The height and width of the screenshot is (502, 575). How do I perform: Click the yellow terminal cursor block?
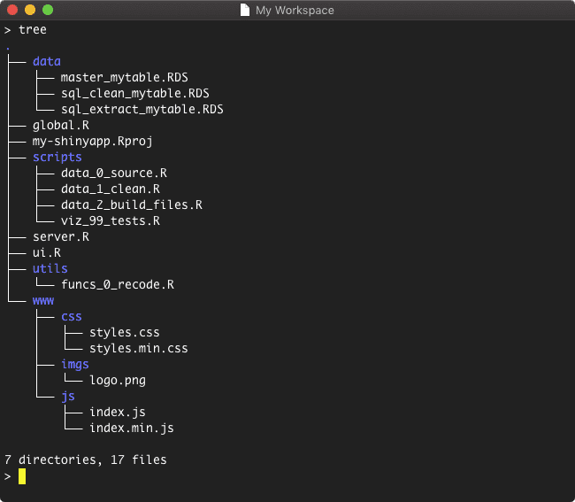[22, 476]
